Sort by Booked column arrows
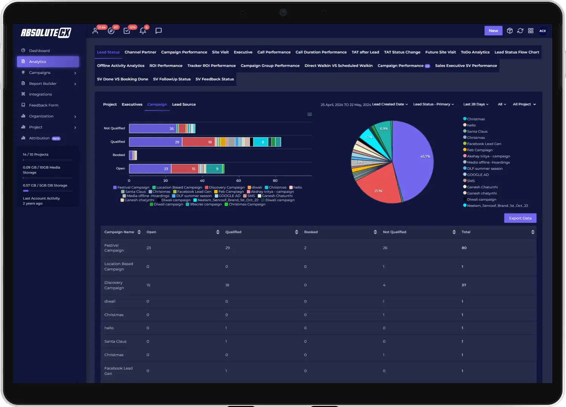Viewport: 566px width, 407px height. pos(375,232)
